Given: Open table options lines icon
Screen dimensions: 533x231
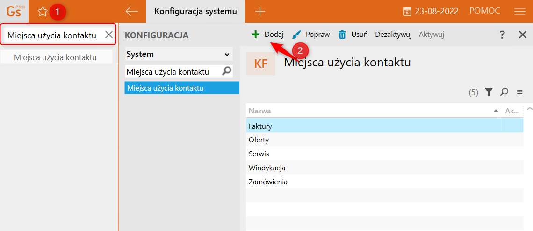Looking at the screenshot, I should click(x=519, y=92).
